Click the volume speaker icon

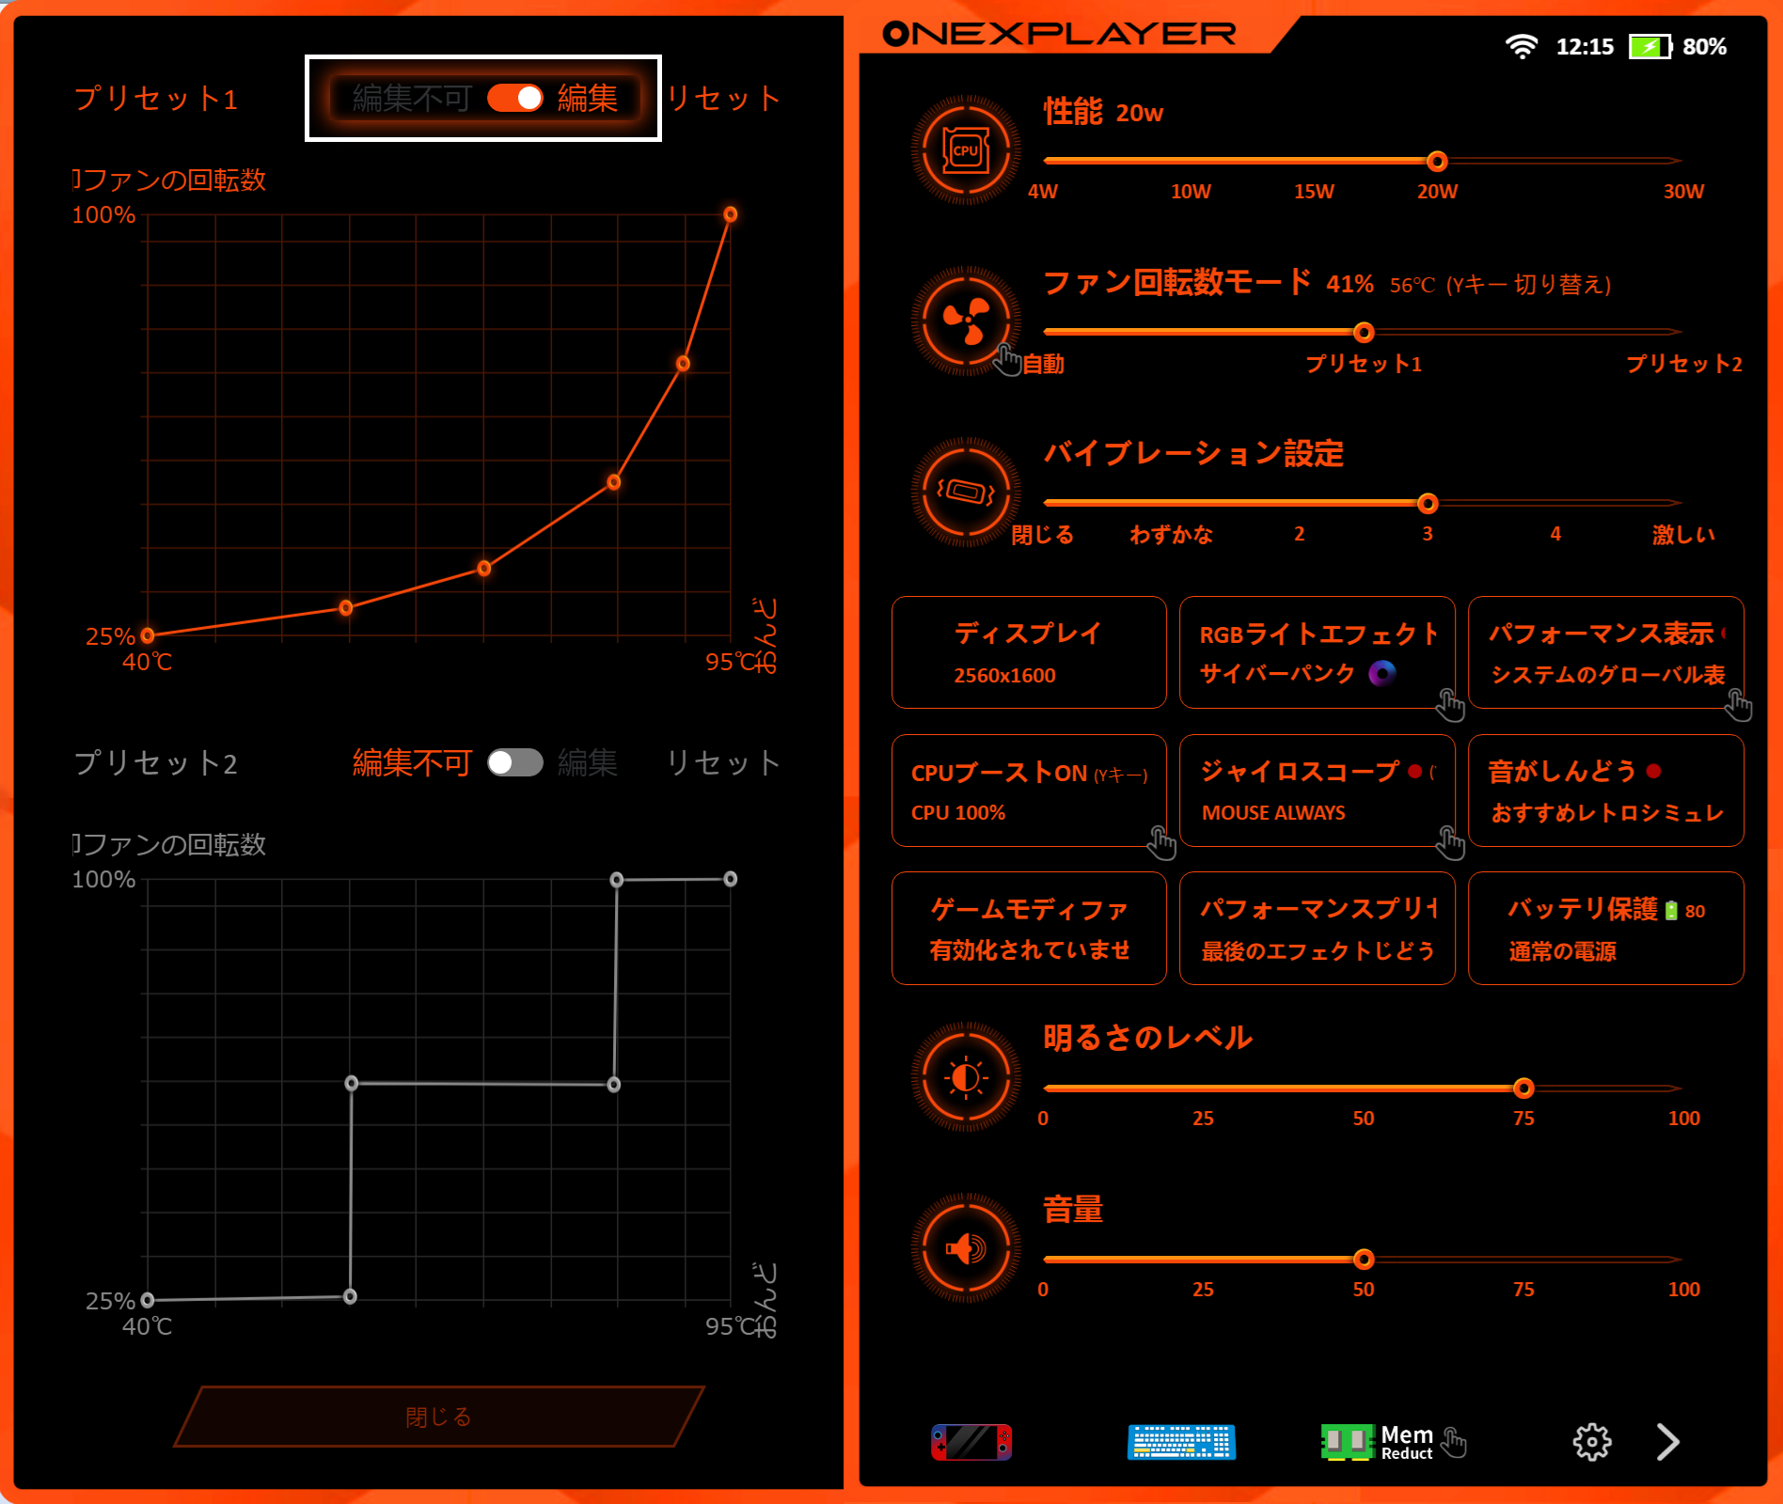pos(965,1248)
